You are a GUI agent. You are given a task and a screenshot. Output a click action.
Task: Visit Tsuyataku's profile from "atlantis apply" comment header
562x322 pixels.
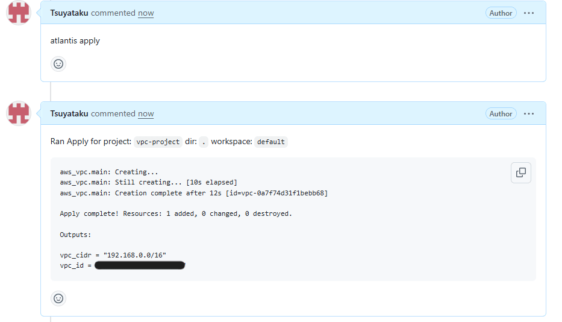[x=69, y=13]
